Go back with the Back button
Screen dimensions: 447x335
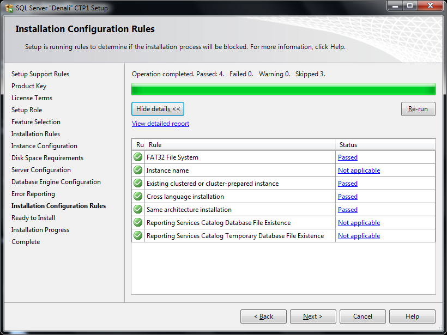[x=263, y=316]
